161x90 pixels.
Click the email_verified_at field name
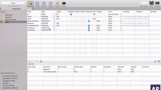coord(33,21)
